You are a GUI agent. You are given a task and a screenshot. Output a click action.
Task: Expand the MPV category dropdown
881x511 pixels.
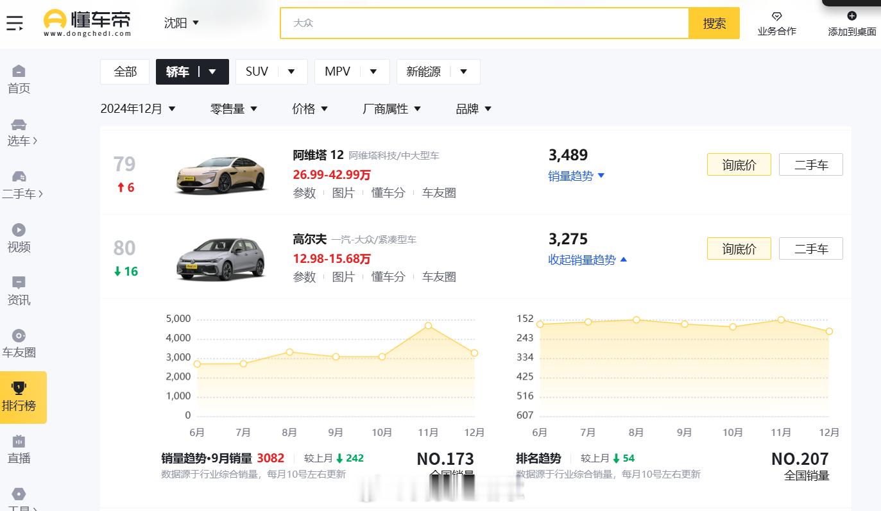[x=373, y=72]
